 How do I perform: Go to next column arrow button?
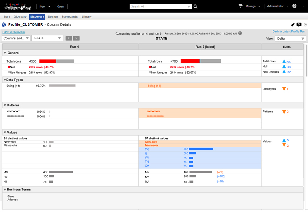coord(76,38)
